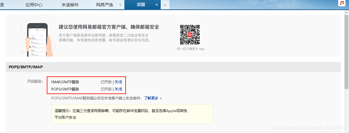The width and height of the screenshot is (349, 133).
Task: Switch to the 未读邮件 tab
Action: (70, 5)
